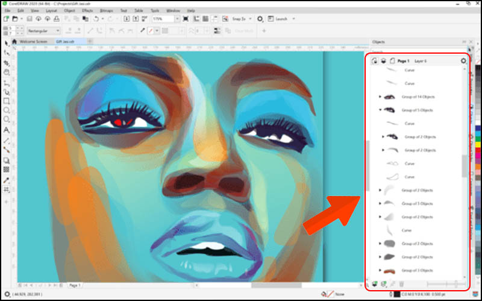Click the Objects docker Search field
Image resolution: width=482 pixels, height=301 pixels.
click(x=419, y=51)
